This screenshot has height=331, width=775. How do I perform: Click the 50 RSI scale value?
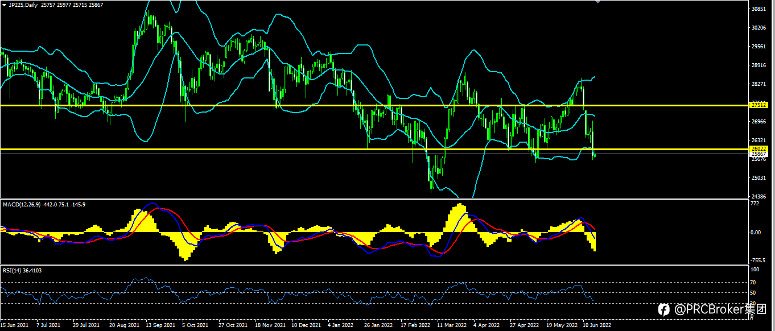tap(754, 293)
